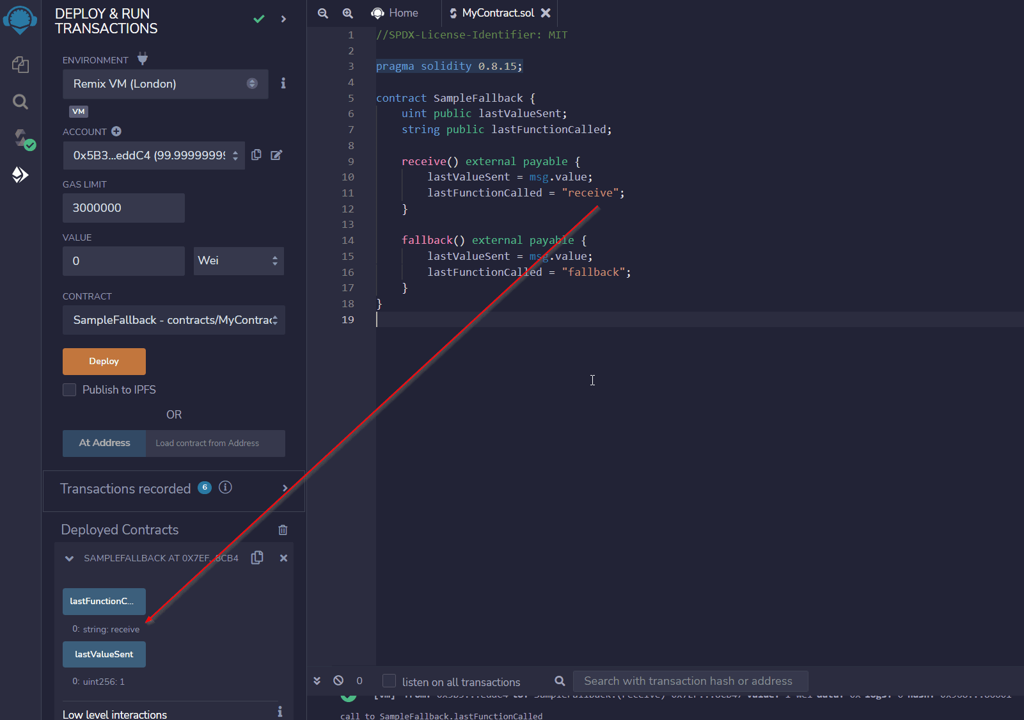The height and width of the screenshot is (720, 1024).
Task: Click the Low level interactions info icon
Action: pyautogui.click(x=280, y=712)
